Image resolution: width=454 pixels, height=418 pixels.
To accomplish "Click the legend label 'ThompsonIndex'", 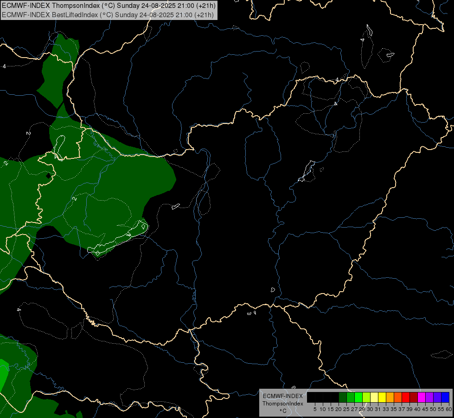I will click(x=283, y=404).
